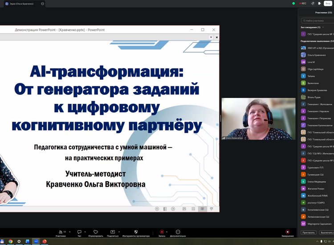This screenshot has width=334, height=245.
Task: Go to the next slide arrow
Action: [x=173, y=208]
